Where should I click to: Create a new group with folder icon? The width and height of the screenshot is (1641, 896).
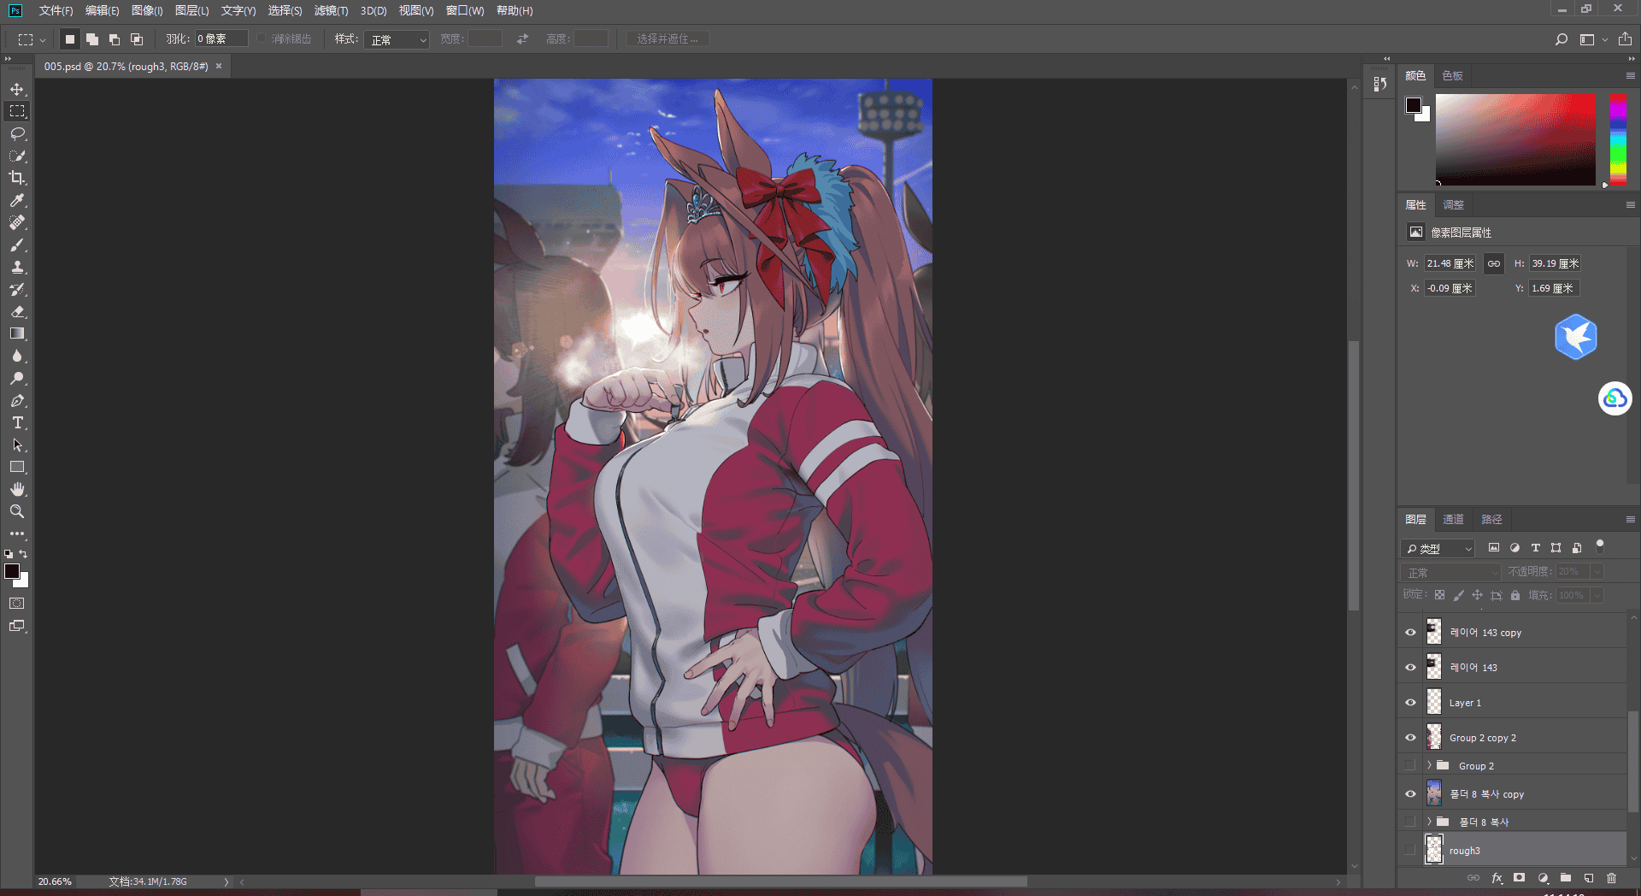tap(1565, 878)
